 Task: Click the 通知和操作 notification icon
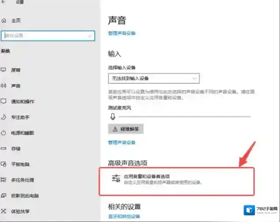[x=4, y=101]
